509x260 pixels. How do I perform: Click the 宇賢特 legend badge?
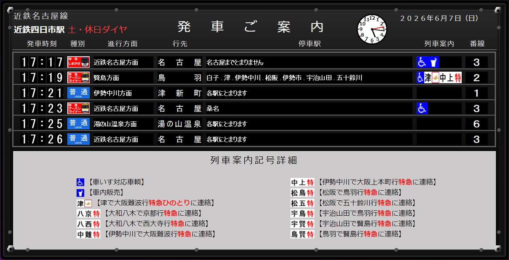(x=302, y=224)
